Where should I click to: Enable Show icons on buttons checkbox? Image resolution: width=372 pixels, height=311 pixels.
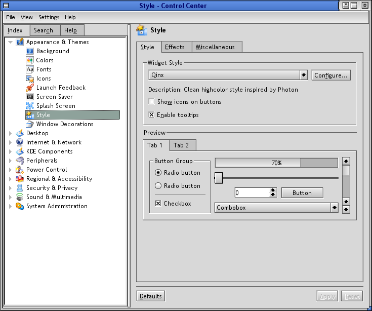point(151,102)
